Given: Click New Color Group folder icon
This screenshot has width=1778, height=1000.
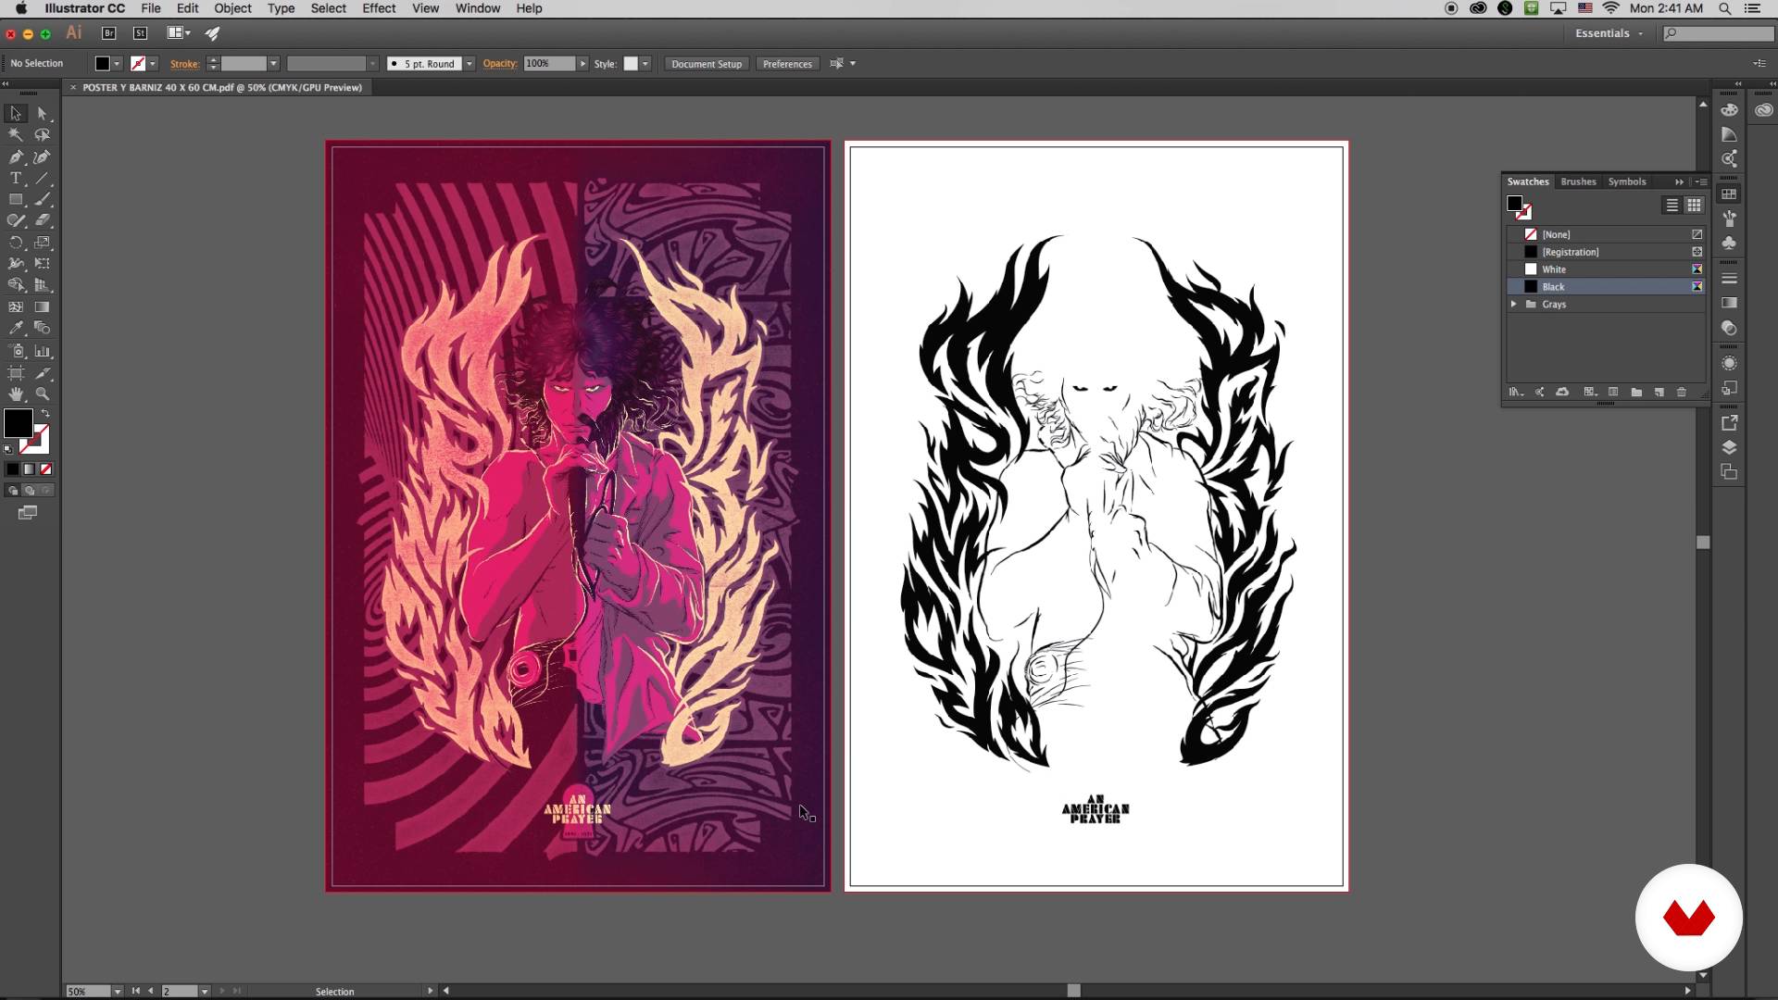Looking at the screenshot, I should 1636,393.
